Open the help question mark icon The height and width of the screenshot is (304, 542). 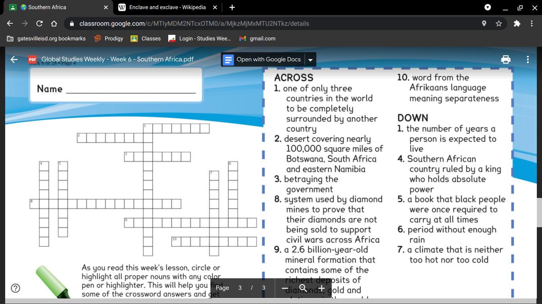click(15, 288)
